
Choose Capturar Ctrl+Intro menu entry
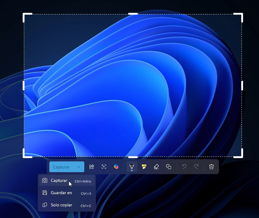(67, 181)
